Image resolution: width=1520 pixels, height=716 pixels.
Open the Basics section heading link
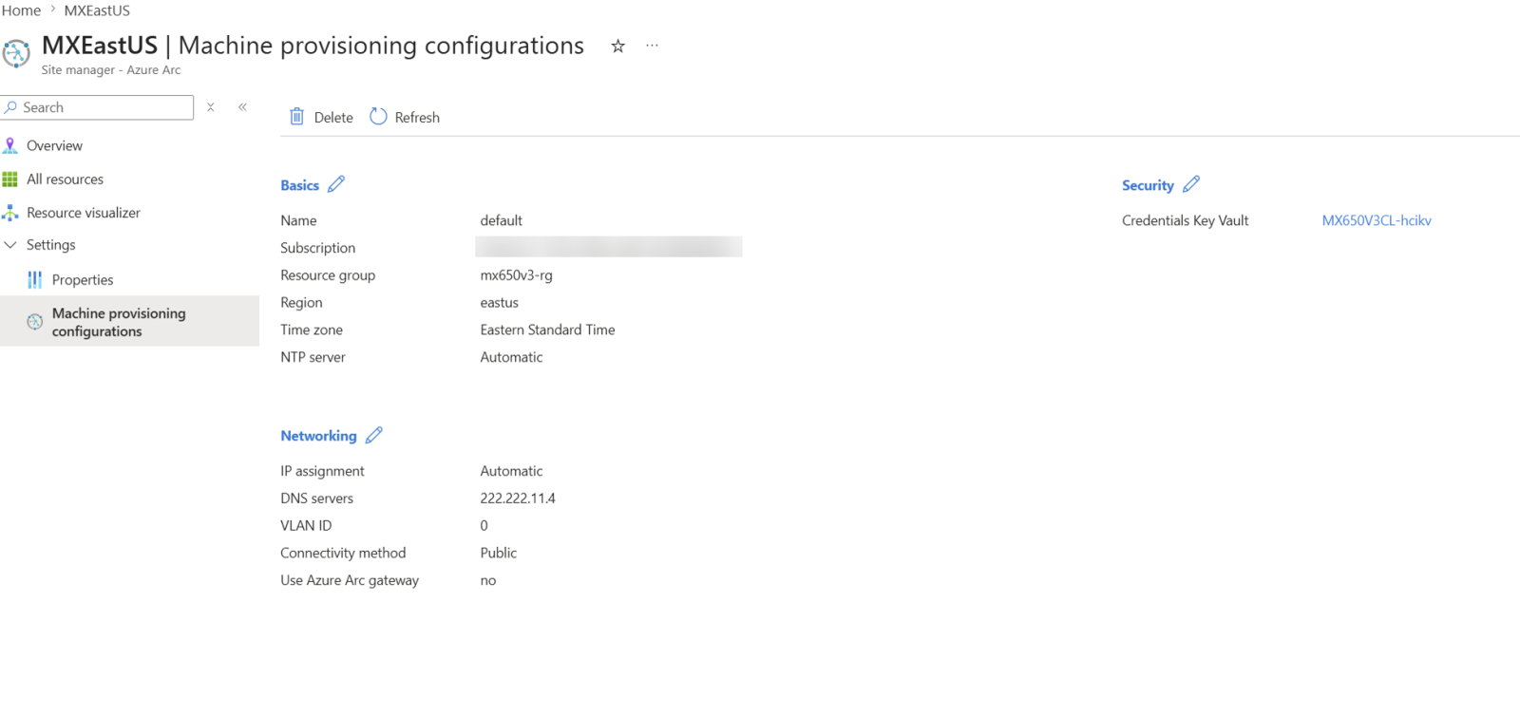(299, 185)
